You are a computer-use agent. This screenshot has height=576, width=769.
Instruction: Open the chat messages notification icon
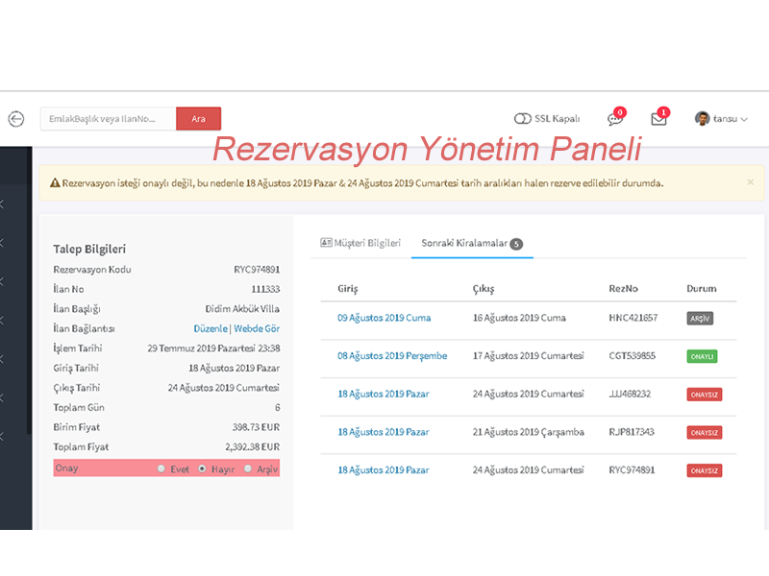[614, 119]
